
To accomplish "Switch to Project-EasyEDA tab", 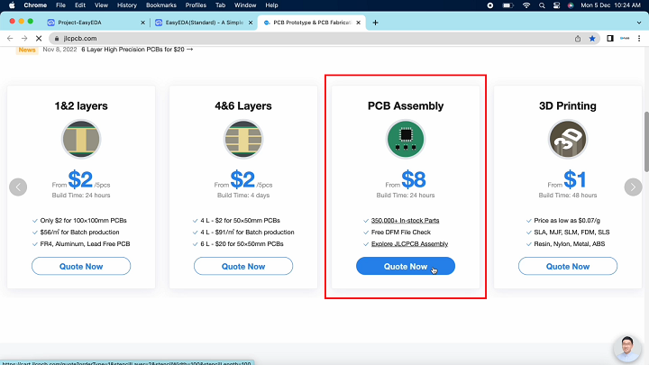I will 96,23.
